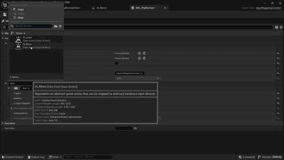Open the Output Log
The height and width of the screenshot is (160, 284).
point(36,157)
